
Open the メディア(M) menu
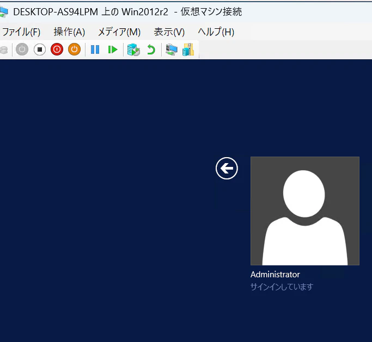pos(119,32)
